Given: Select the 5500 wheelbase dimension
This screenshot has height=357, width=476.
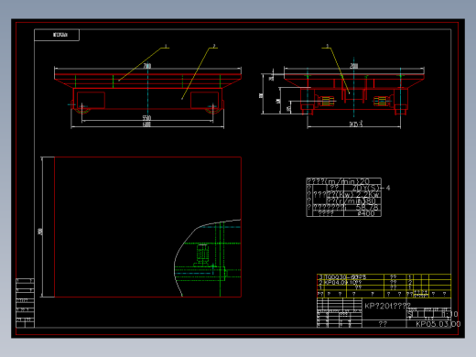Looking at the screenshot, I should (146, 118).
